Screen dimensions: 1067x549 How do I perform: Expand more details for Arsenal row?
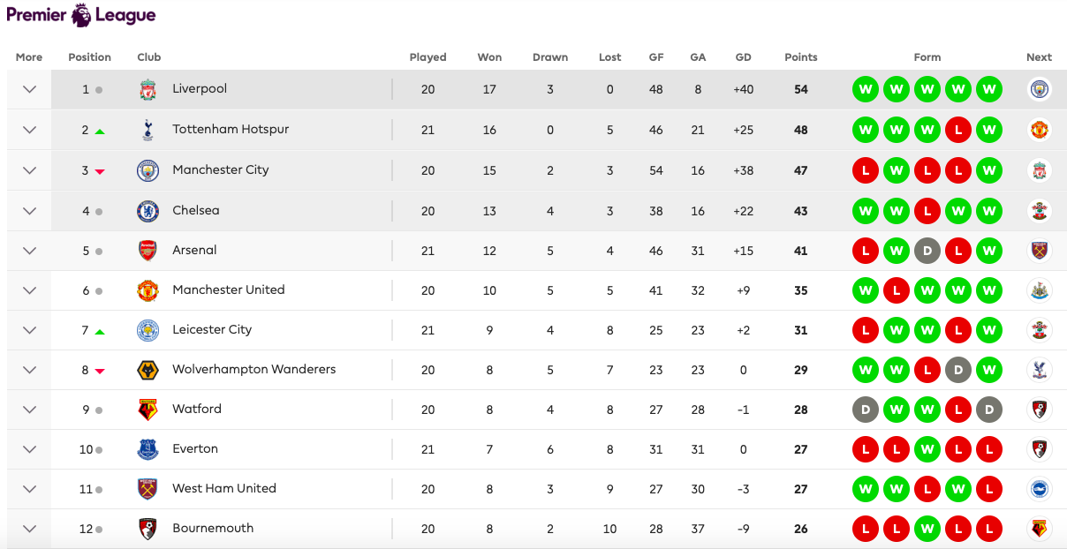[x=29, y=251]
